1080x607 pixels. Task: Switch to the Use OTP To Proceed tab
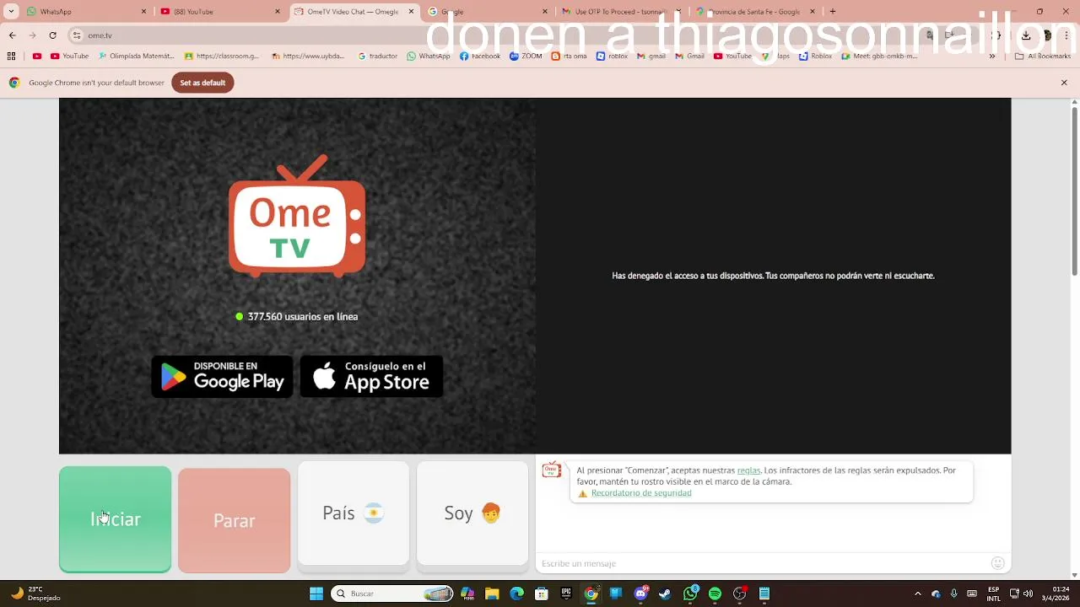(621, 12)
